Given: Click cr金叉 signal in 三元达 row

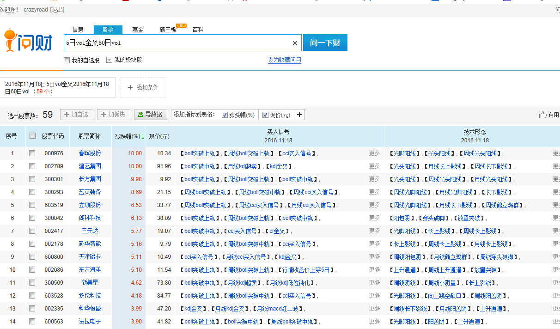Looking at the screenshot, I should (x=278, y=231).
